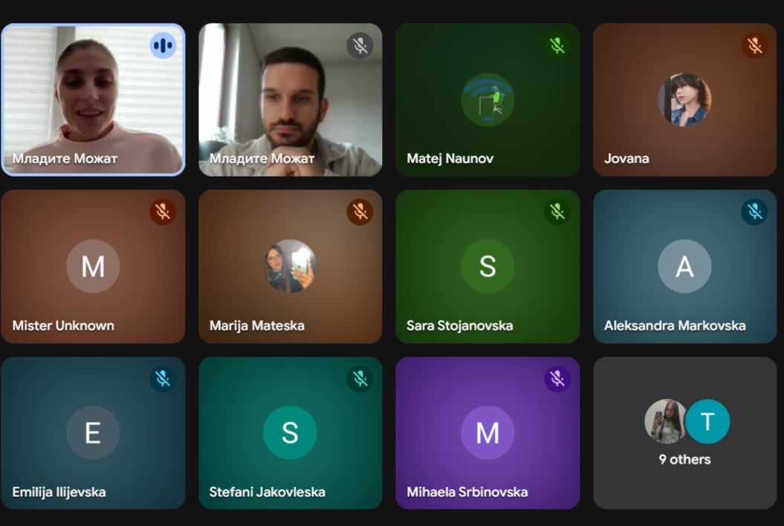Click the Mister Unknown name label

point(63,325)
